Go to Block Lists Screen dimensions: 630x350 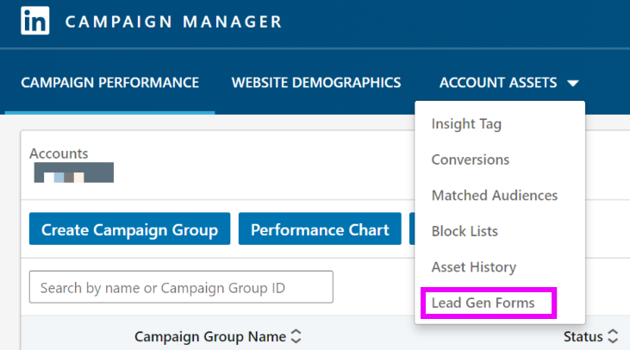coord(465,231)
